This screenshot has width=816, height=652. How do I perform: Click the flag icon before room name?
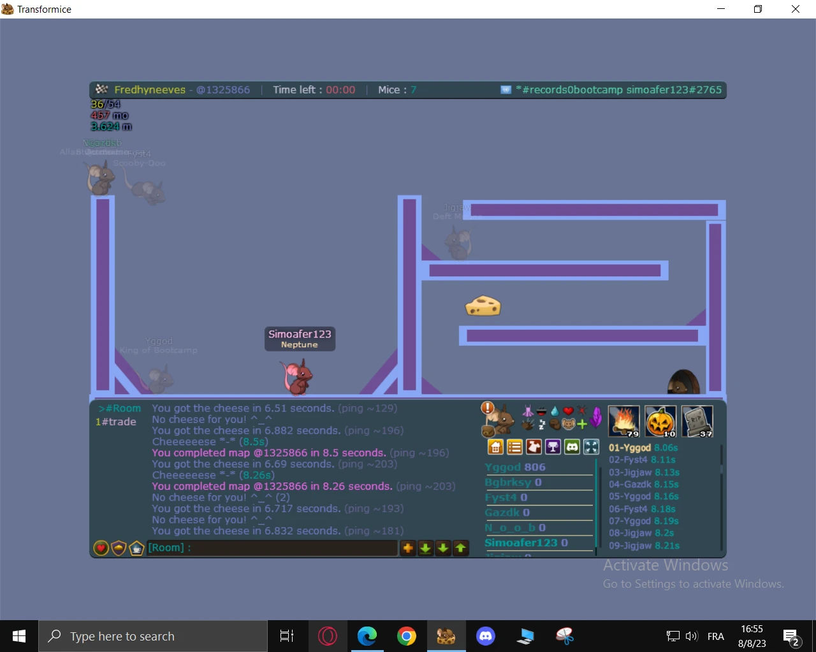click(506, 90)
